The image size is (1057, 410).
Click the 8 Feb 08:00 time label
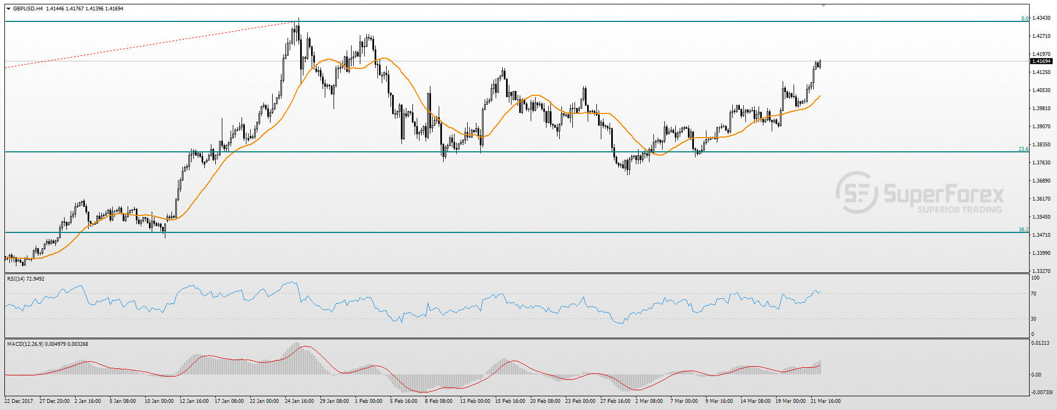[x=439, y=401]
